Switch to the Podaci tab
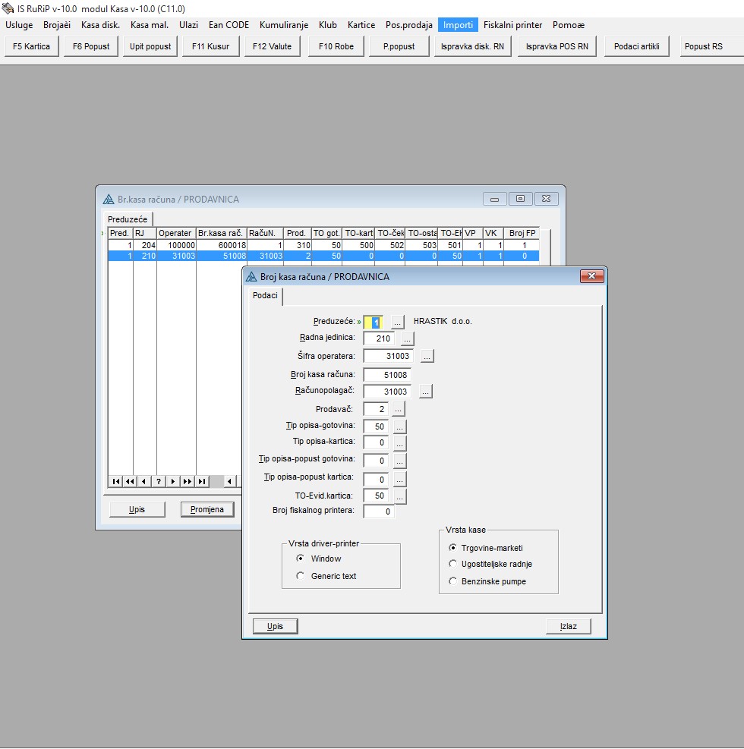Viewport: 744px width, 749px height. click(x=265, y=297)
